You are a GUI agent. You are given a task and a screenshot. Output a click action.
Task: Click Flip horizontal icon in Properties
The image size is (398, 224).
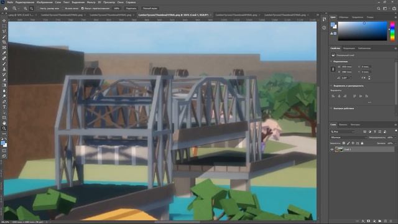[x=363, y=78]
